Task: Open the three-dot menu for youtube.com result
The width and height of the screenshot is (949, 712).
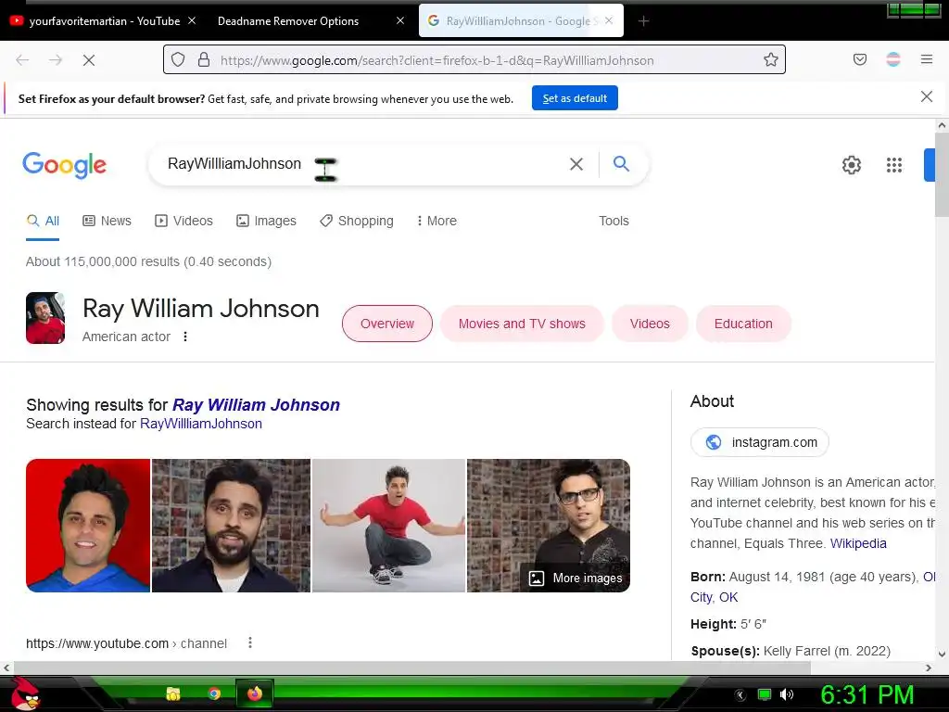Action: click(250, 643)
